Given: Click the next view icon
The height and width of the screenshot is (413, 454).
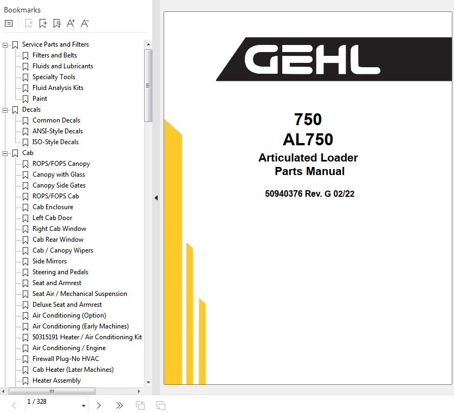Looking at the screenshot, I should coord(161,405).
